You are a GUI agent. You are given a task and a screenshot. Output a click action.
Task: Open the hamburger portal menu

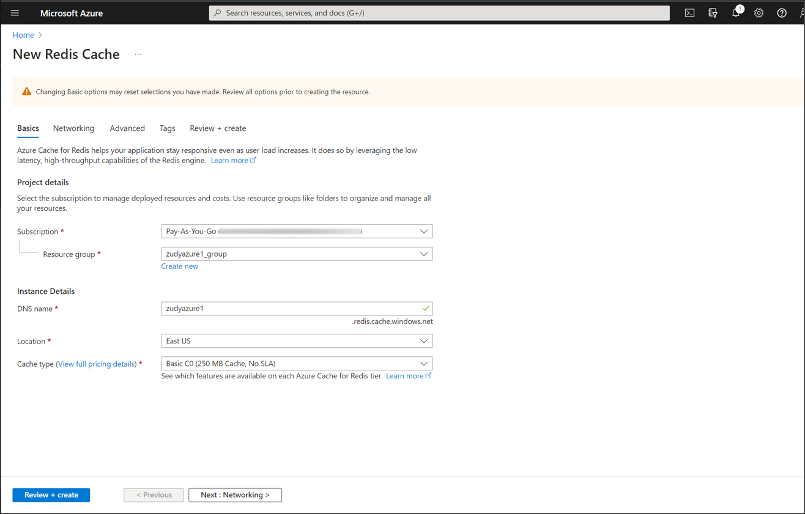(15, 13)
